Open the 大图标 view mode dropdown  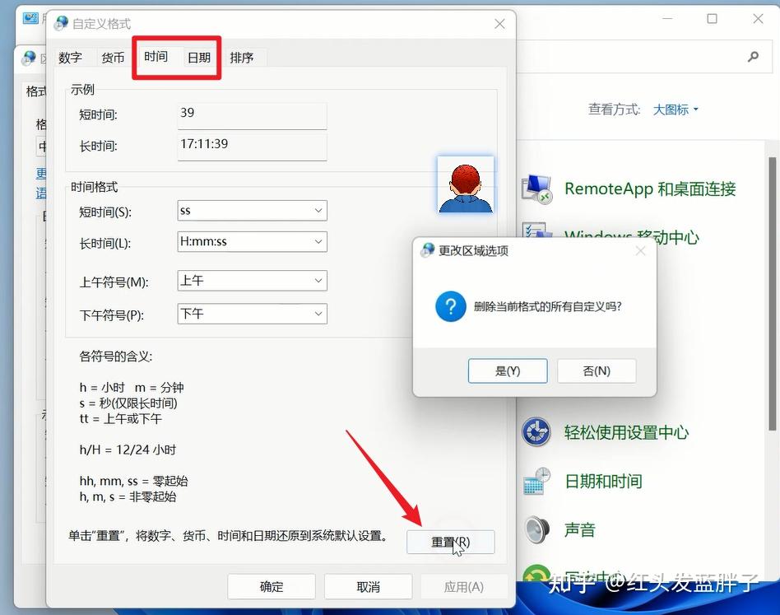pos(676,109)
